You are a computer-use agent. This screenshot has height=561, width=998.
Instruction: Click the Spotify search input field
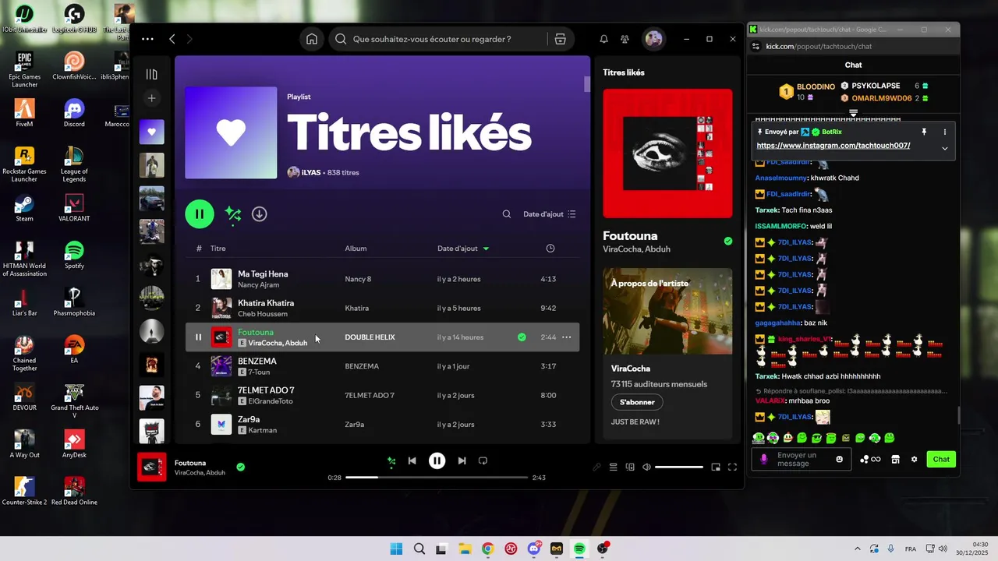437,39
